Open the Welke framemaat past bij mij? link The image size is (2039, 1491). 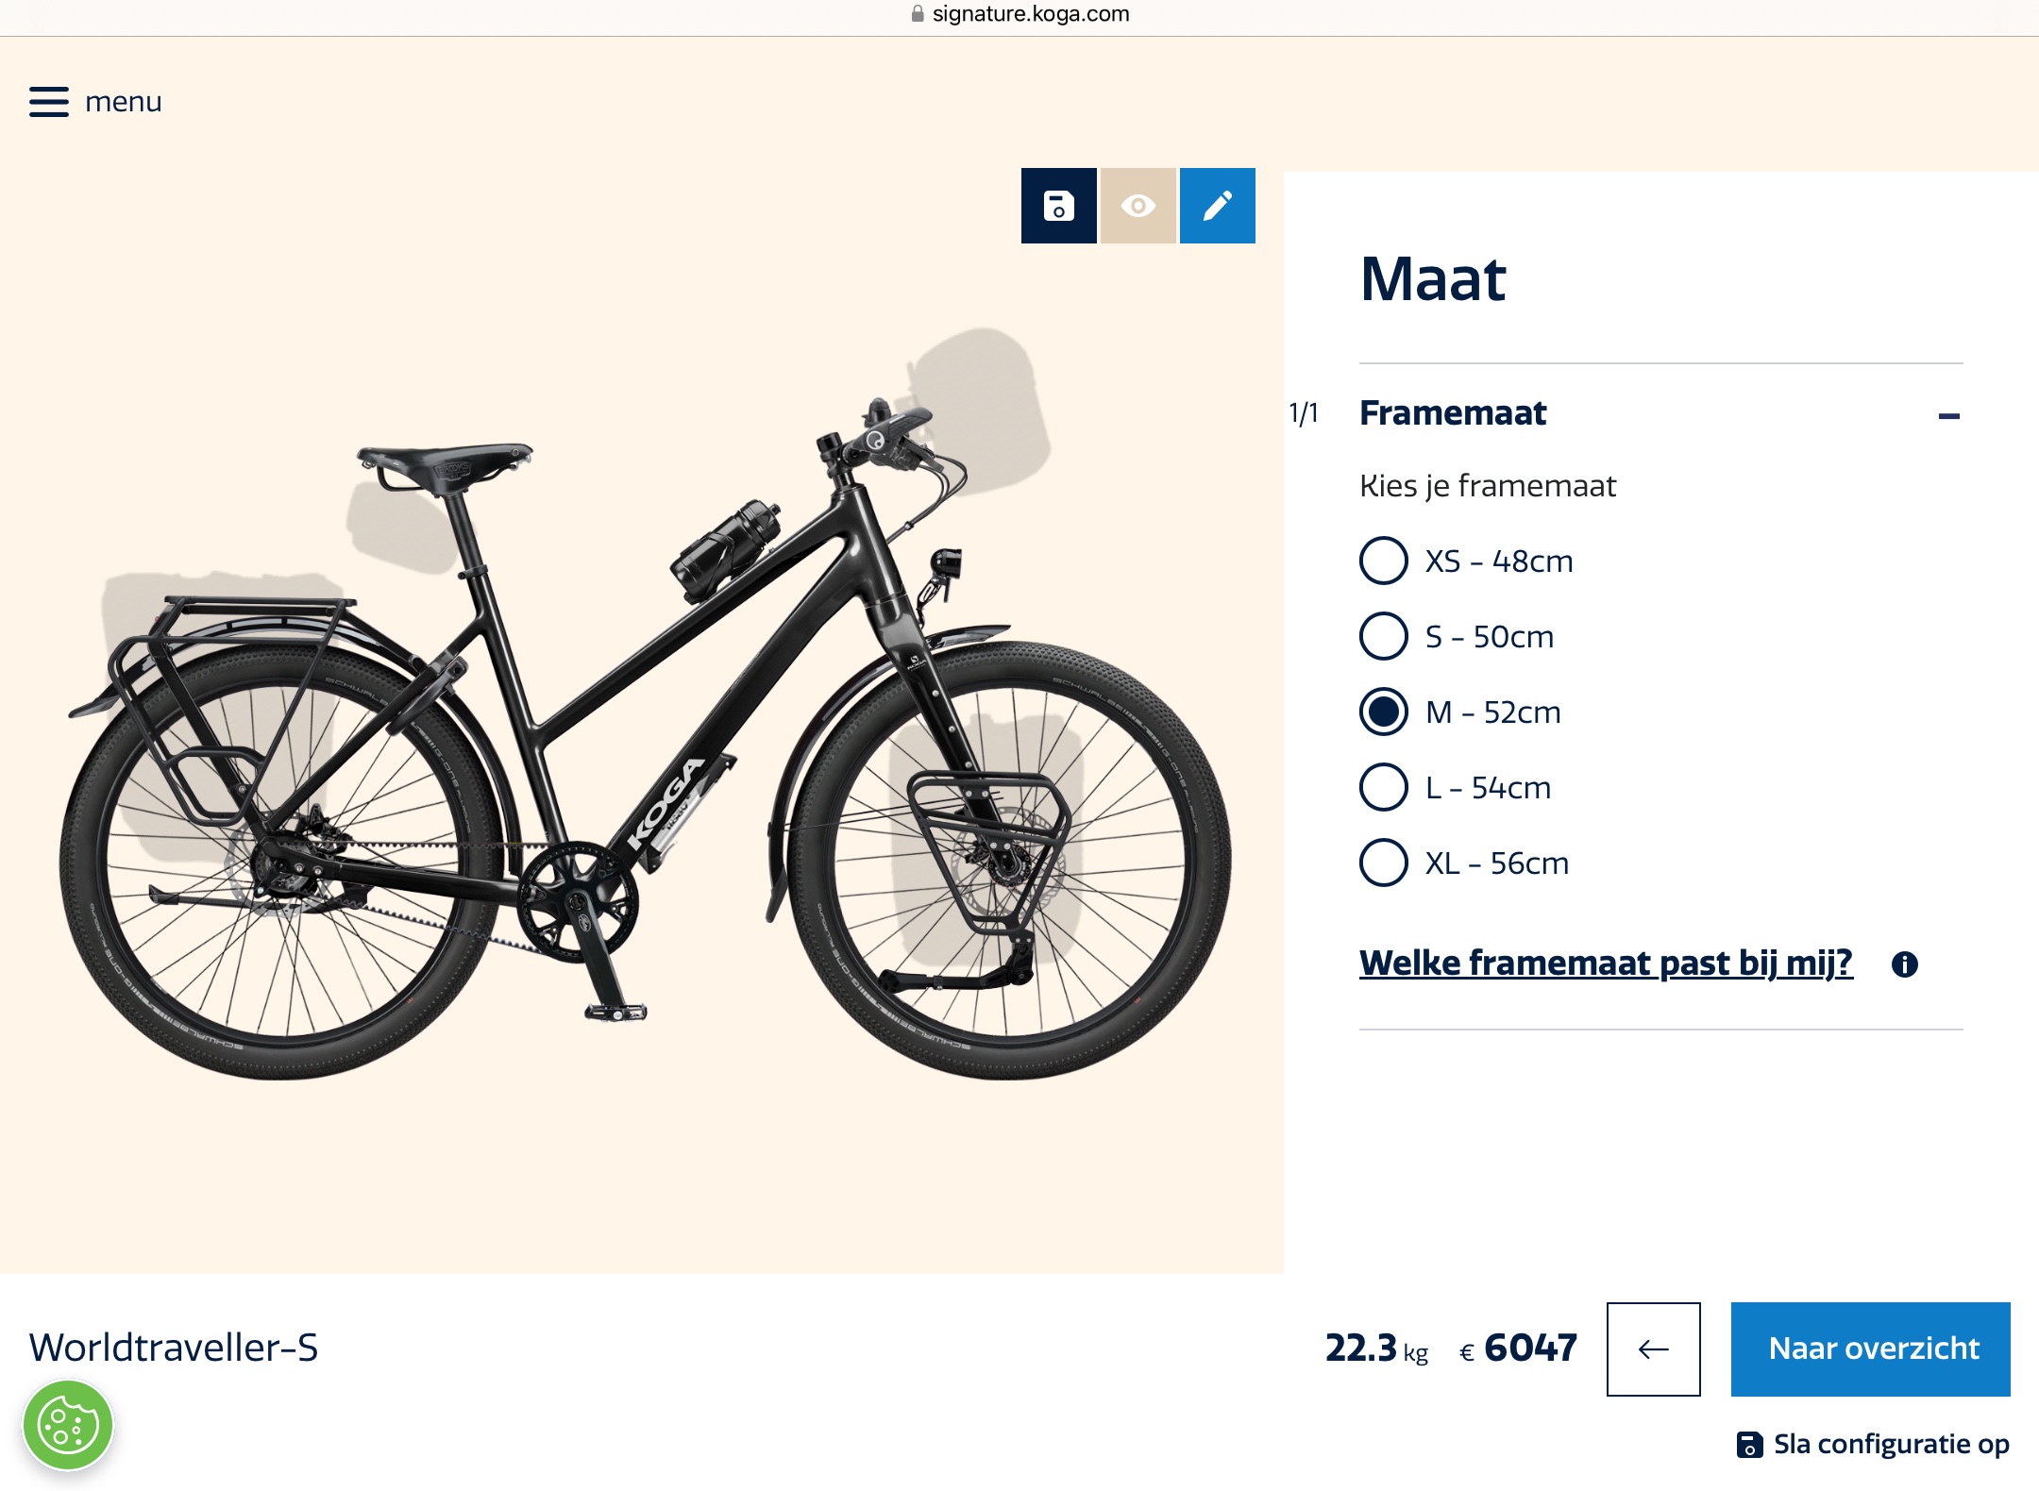(1606, 963)
